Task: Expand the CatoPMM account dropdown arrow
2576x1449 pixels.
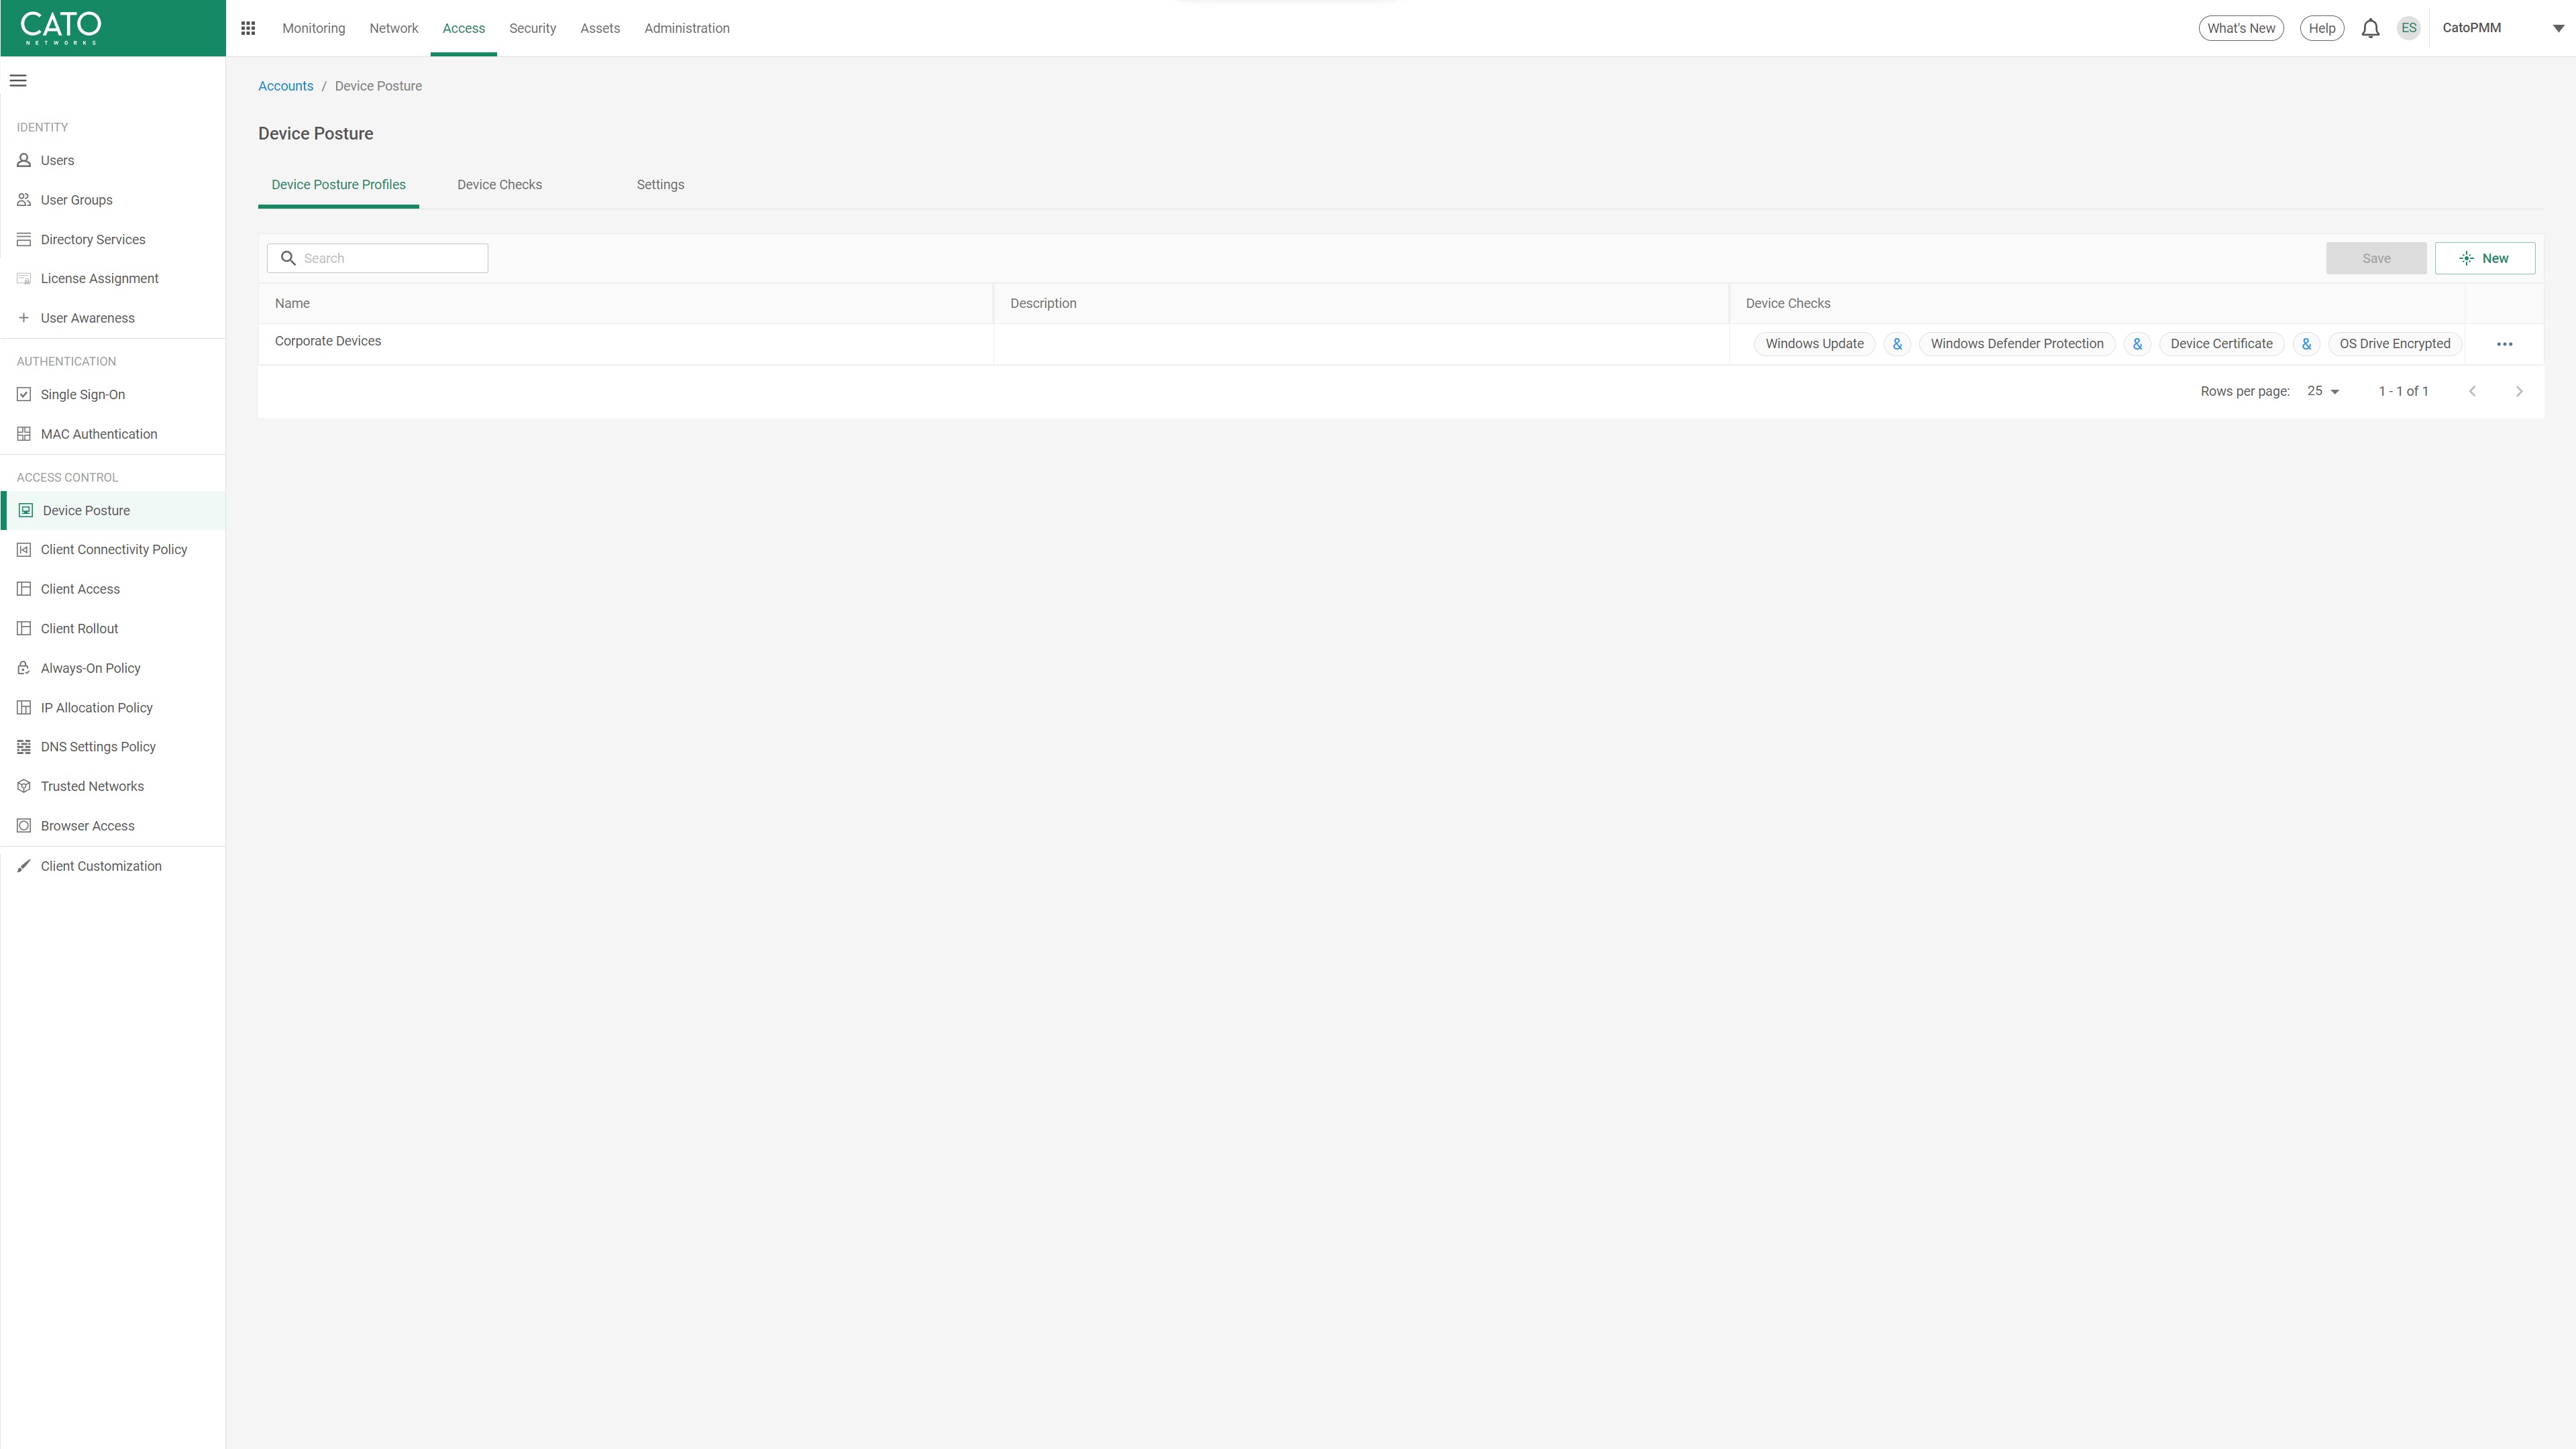Action: coord(2558,28)
